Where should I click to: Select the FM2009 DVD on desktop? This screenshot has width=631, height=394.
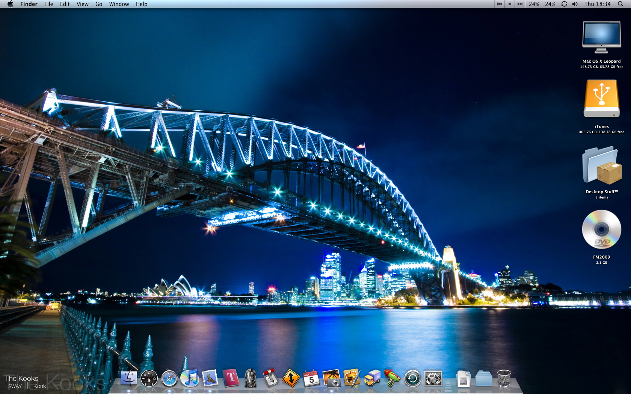(x=601, y=230)
